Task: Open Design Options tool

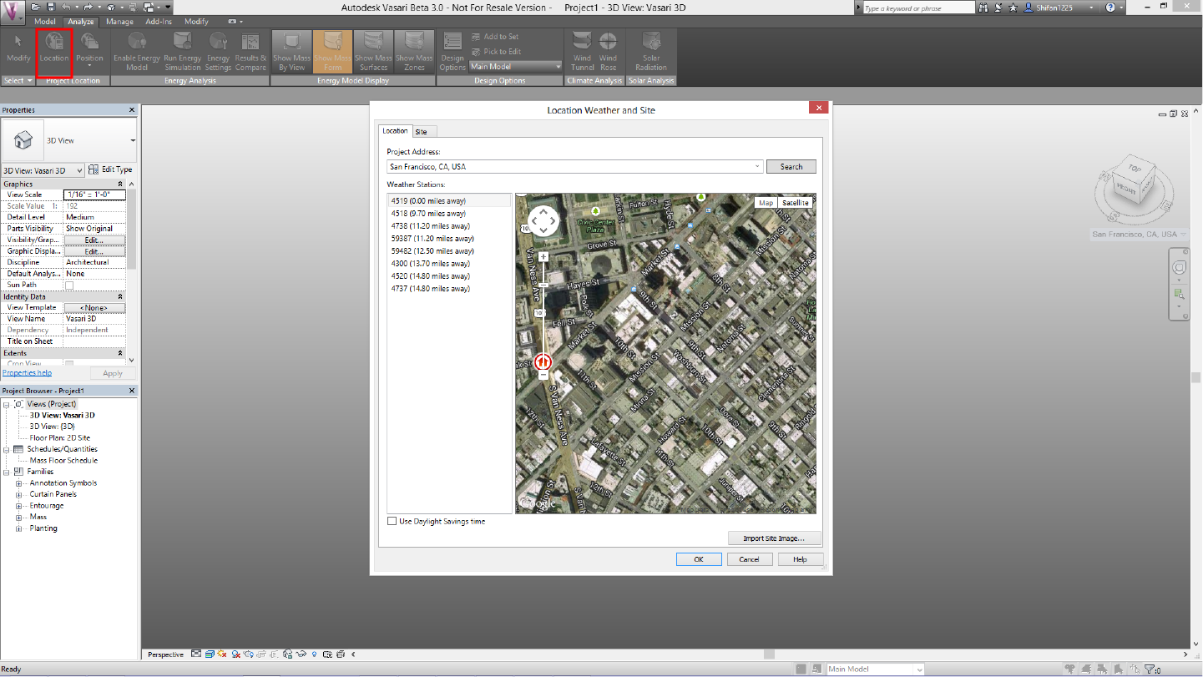Action: click(x=452, y=51)
